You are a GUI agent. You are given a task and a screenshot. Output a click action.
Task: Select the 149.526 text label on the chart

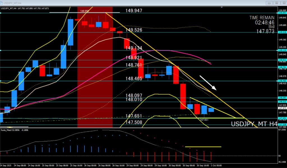[134, 30]
